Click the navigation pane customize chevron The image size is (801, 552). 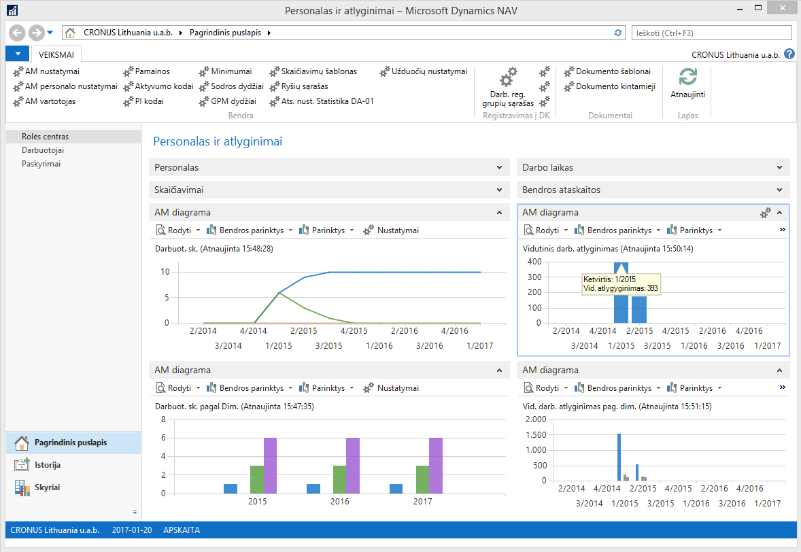click(135, 512)
